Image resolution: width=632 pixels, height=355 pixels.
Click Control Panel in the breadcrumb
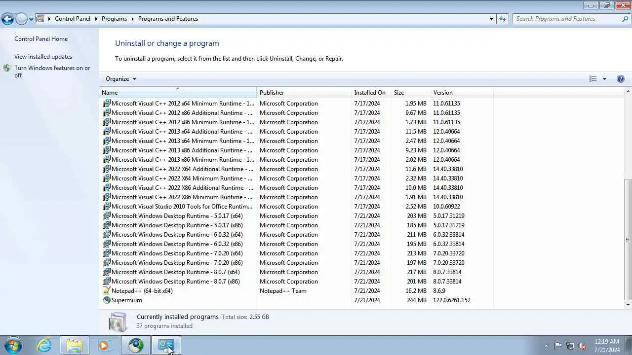pos(73,19)
